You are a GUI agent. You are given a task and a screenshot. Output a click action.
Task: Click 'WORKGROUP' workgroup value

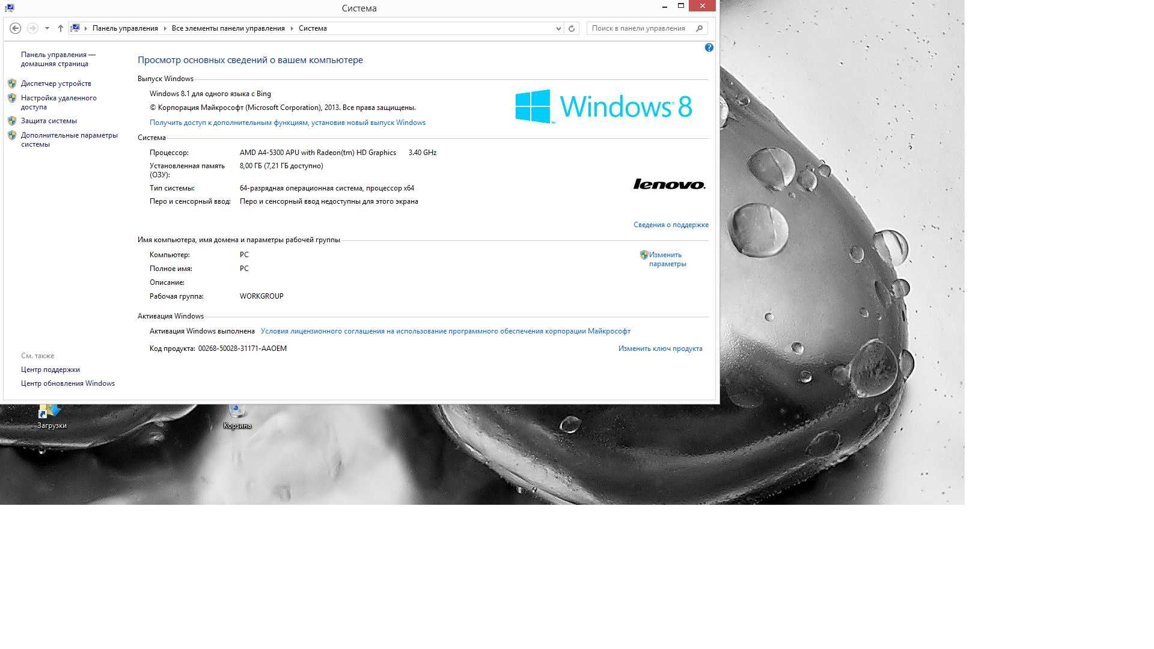tap(261, 296)
